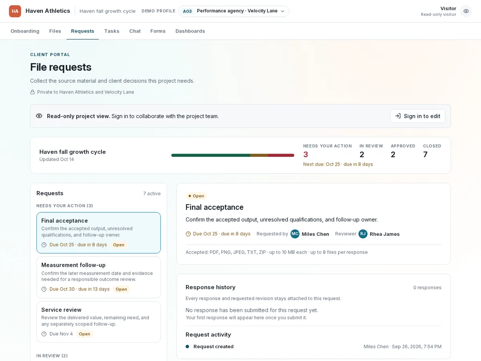This screenshot has width=481, height=361.
Task: Open the Service review request card
Action: pyautogui.click(x=99, y=322)
